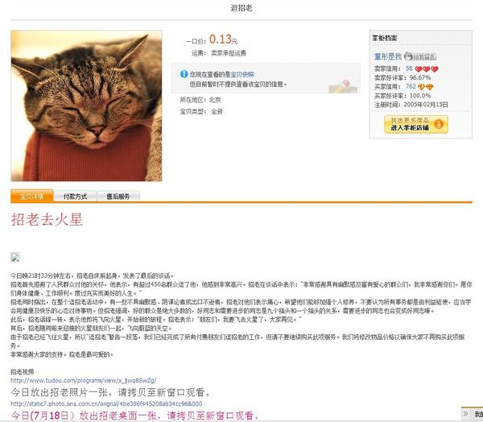Click the 我的 panel label at bottom right

[x=477, y=414]
